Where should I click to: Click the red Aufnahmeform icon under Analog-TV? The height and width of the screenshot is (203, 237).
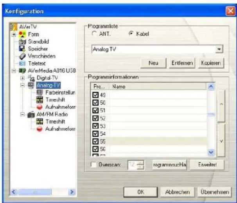[x=39, y=107]
